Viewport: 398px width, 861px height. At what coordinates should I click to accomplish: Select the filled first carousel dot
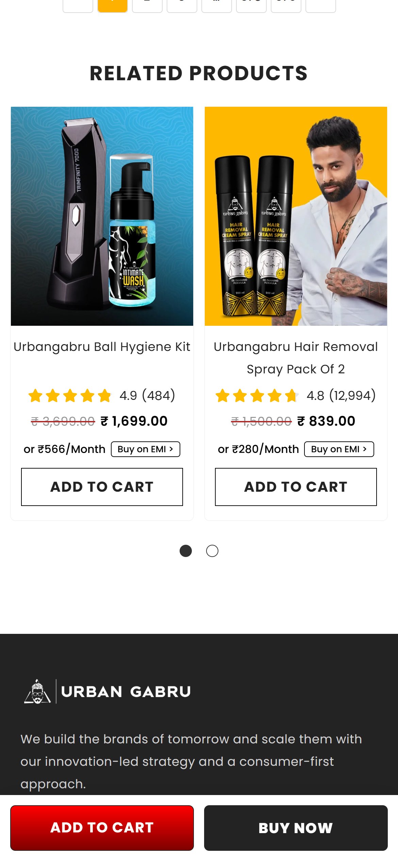(x=186, y=551)
